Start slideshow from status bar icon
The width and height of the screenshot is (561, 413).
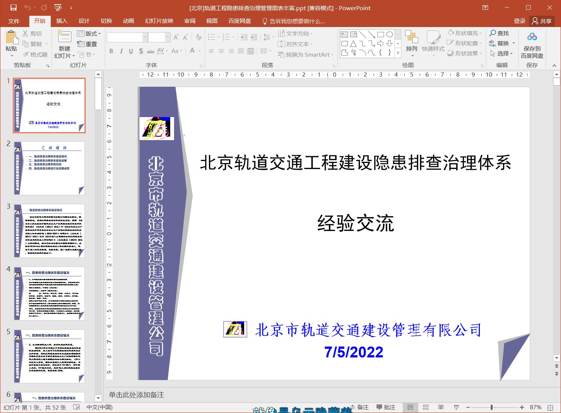click(456, 407)
